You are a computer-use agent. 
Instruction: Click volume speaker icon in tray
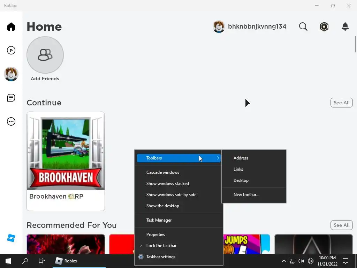point(301,261)
